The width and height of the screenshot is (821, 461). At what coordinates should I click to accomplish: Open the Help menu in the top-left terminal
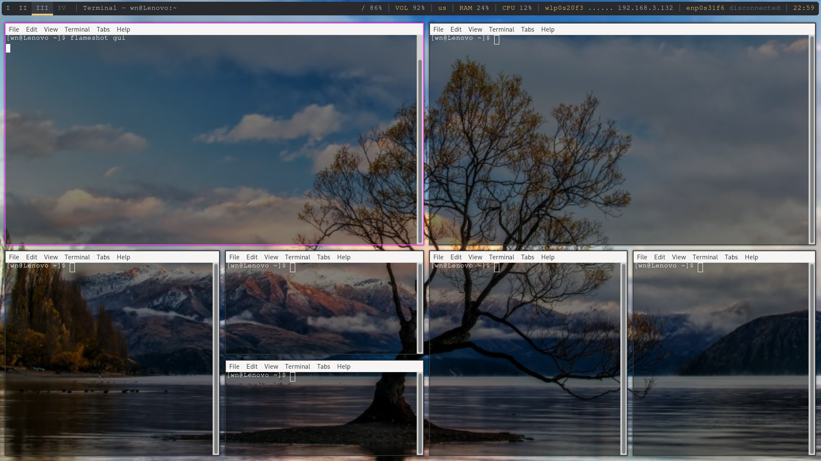[123, 29]
